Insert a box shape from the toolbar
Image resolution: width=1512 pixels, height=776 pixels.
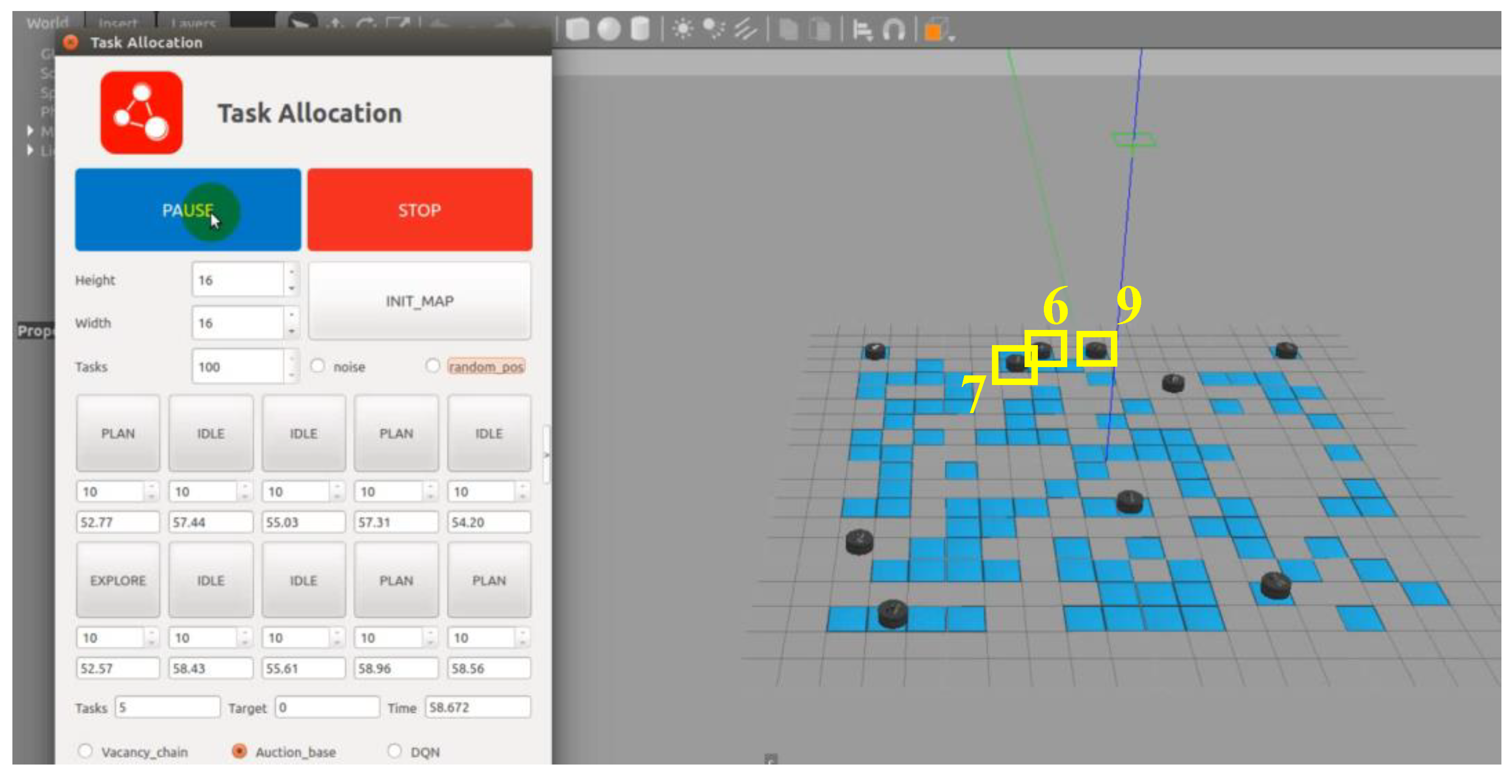click(578, 29)
